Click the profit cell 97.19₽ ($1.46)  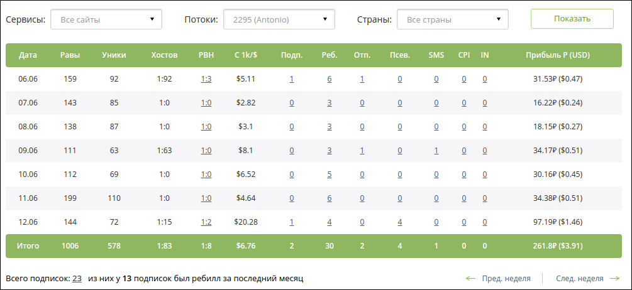click(x=558, y=222)
